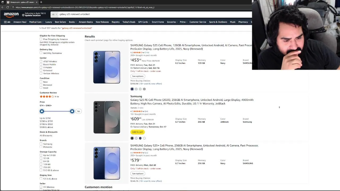Expand the Gift Cards dropdown
The image size is (340, 191).
tap(144, 22)
